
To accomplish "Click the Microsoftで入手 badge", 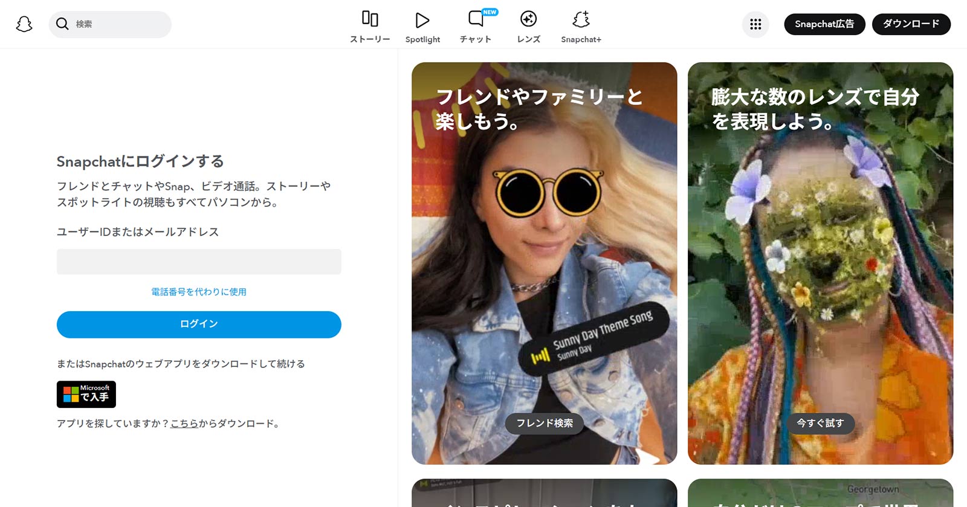I will tap(86, 394).
